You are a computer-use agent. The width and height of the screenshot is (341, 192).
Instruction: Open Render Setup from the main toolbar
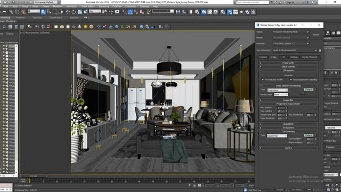tap(230, 12)
